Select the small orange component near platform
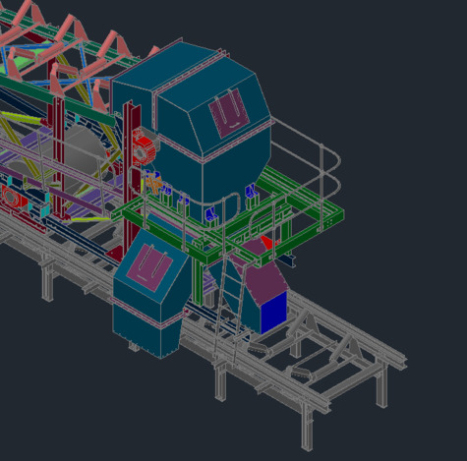 click(153, 184)
